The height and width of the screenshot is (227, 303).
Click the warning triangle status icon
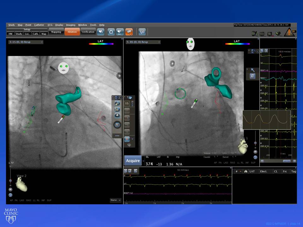[290, 32]
